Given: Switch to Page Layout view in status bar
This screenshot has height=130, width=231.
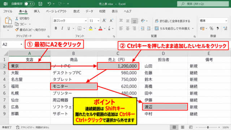Looking at the screenshot, I should tap(182, 127).
